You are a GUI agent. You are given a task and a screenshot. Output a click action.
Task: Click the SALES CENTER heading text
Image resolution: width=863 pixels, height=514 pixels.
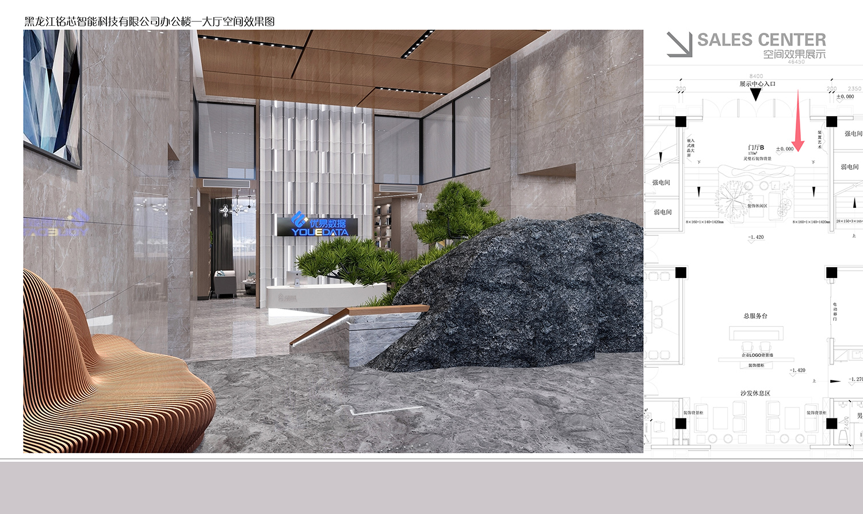761,40
